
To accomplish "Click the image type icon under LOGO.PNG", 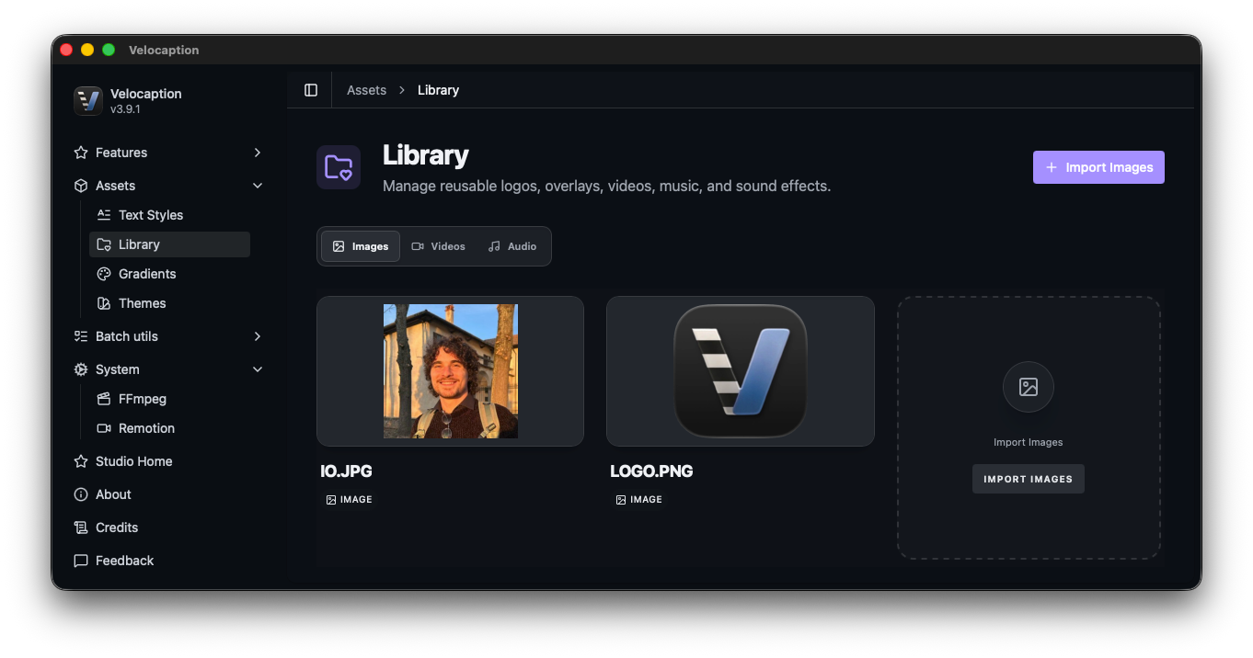I will pos(621,500).
